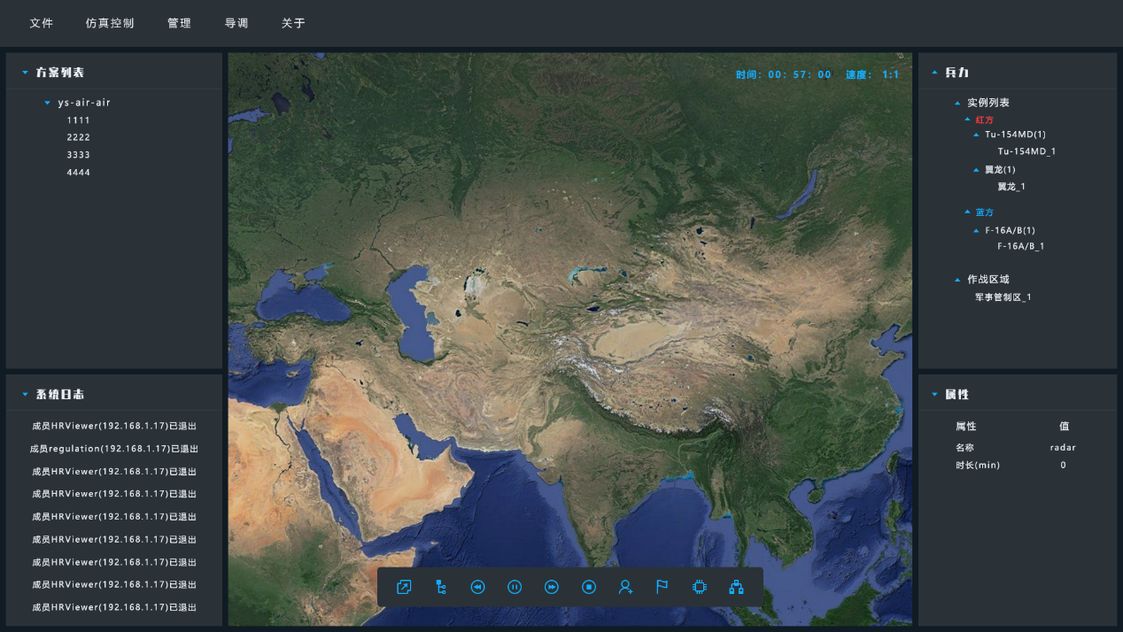Collapse the 红方 group in force list
Viewport: 1123px width, 632px height.
click(x=967, y=119)
